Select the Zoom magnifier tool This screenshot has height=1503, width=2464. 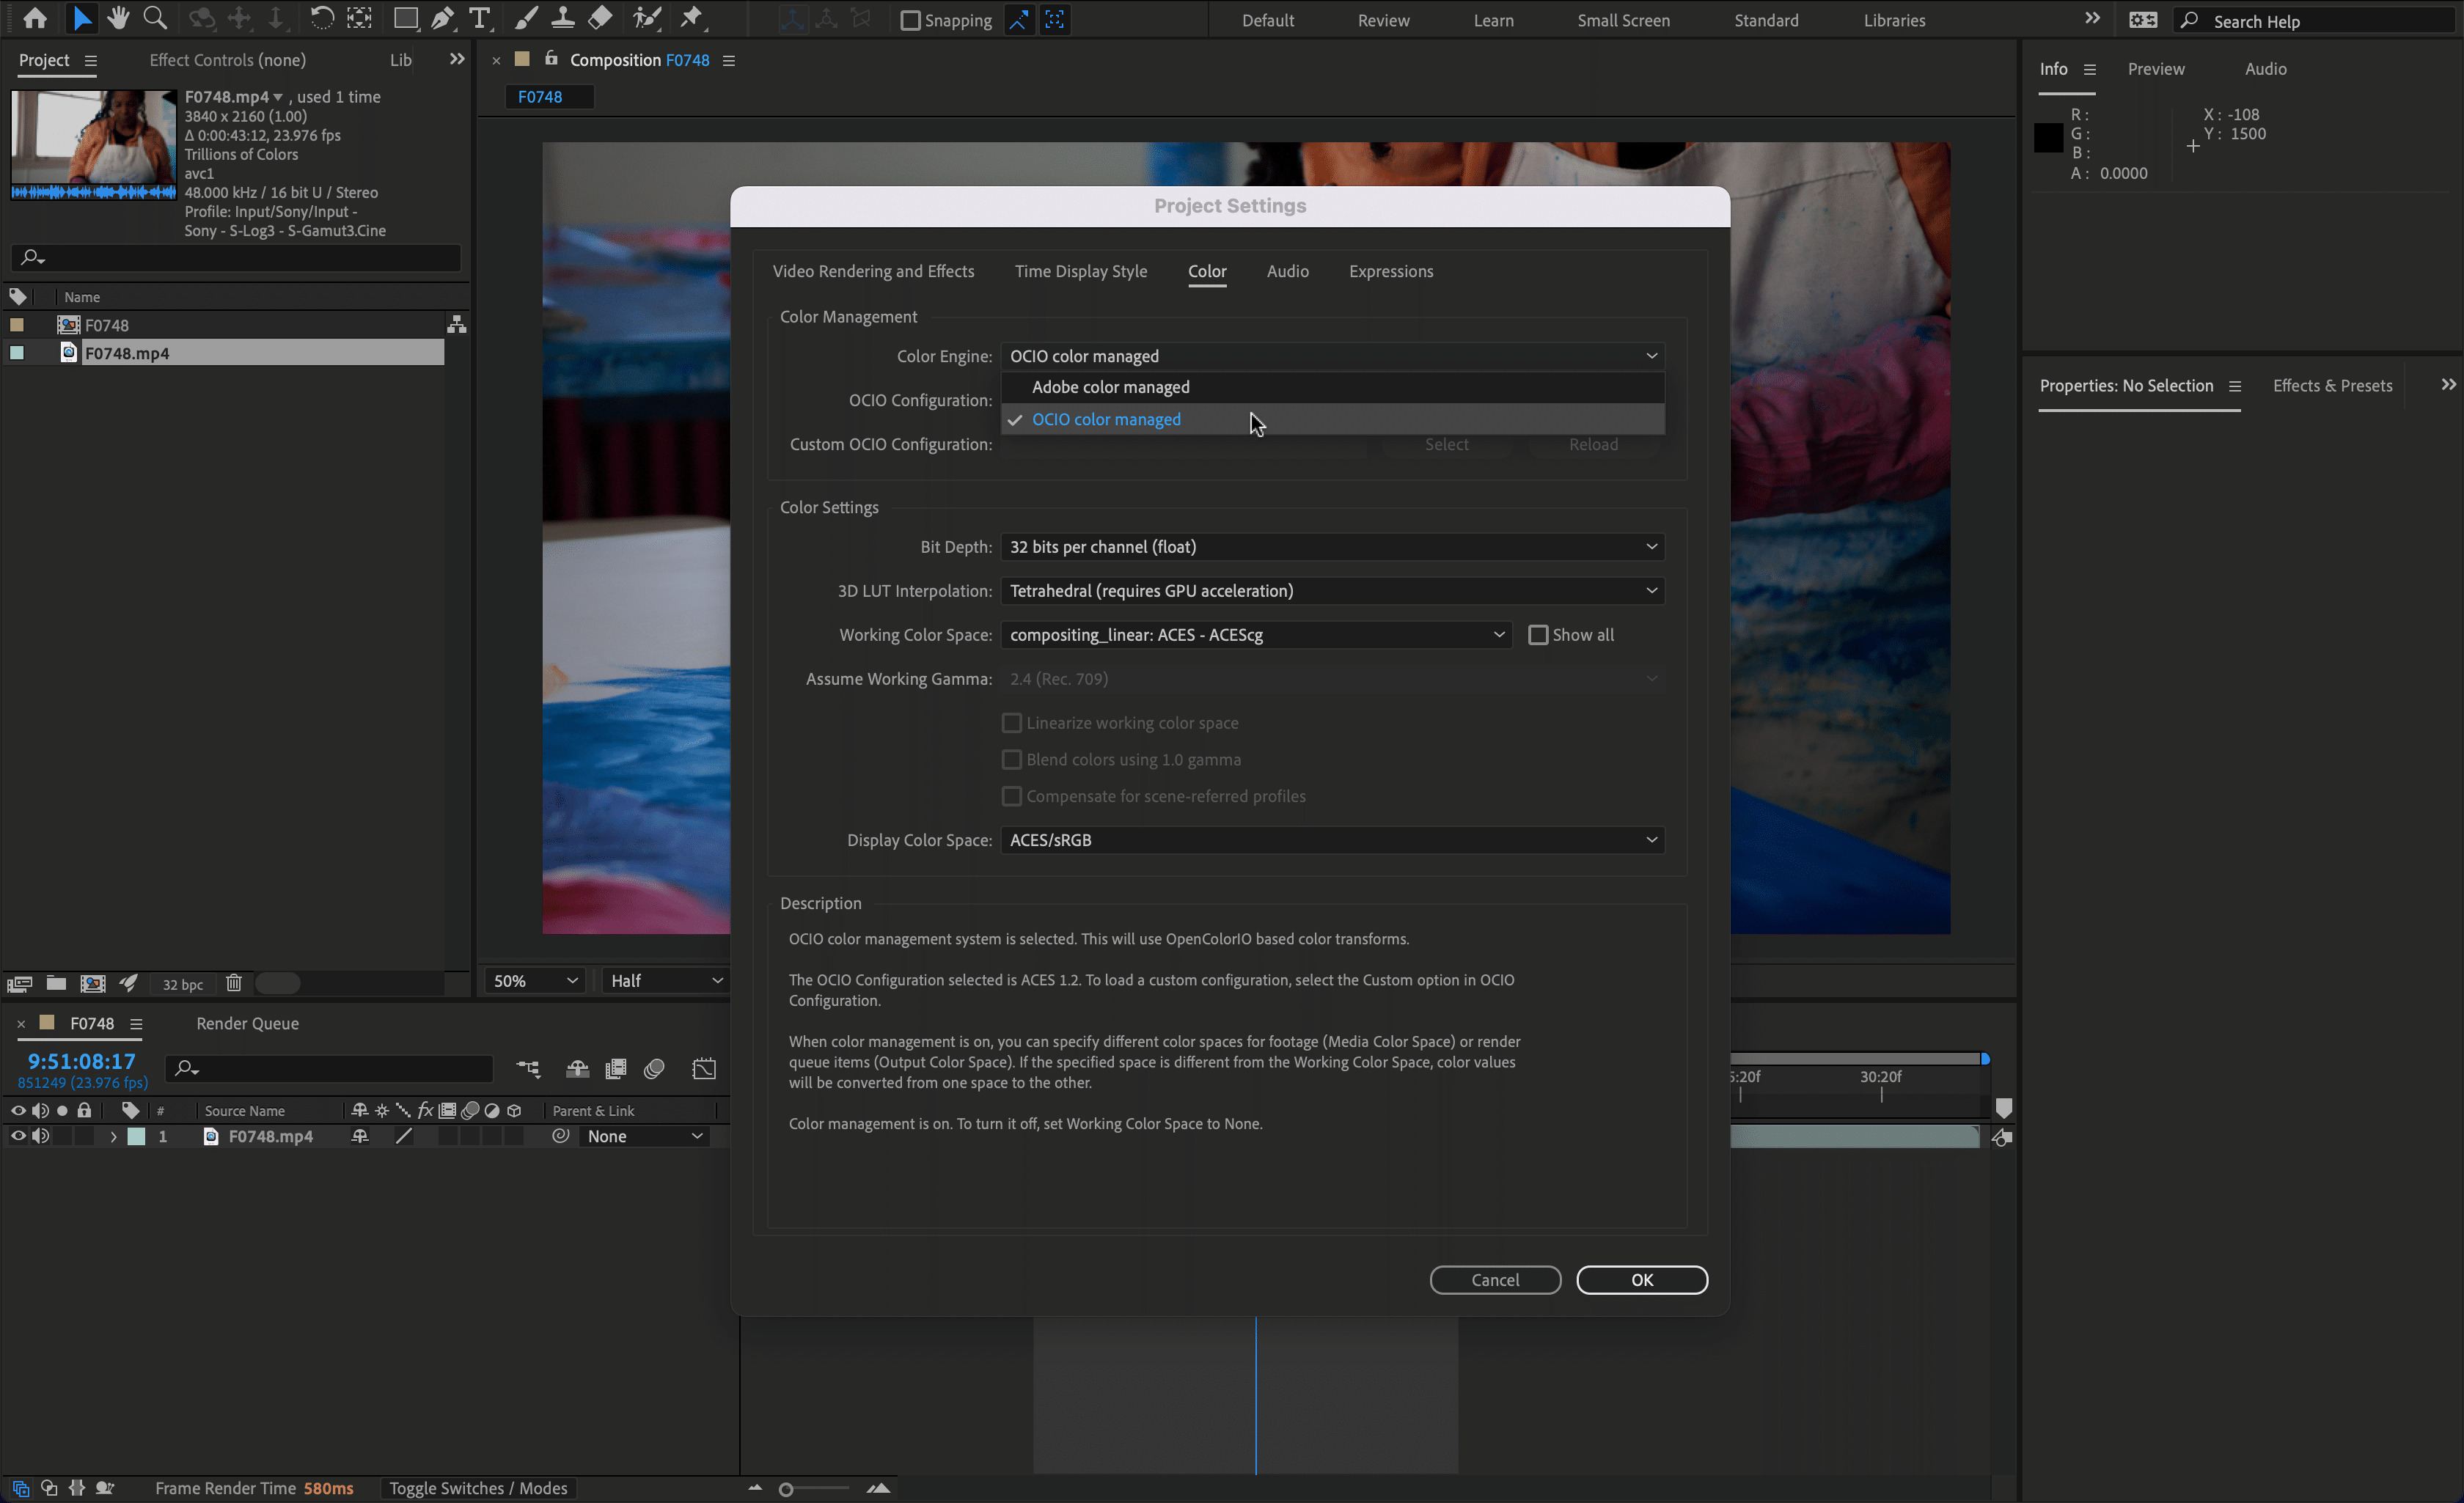[155, 18]
